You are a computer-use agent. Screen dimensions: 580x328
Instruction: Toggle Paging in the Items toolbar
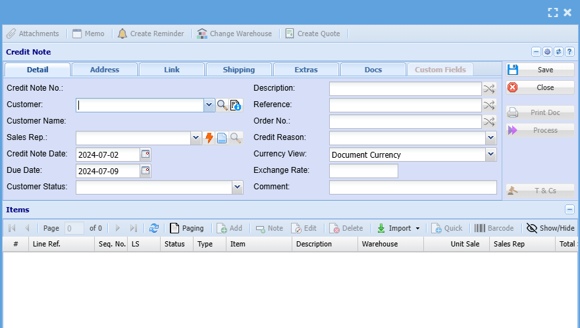186,228
